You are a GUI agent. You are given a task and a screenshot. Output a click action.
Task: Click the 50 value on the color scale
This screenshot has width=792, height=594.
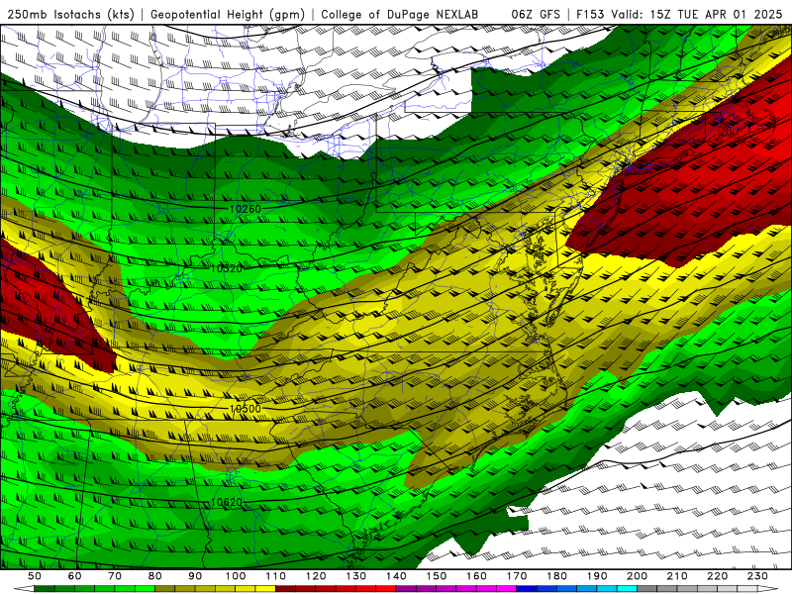35,576
